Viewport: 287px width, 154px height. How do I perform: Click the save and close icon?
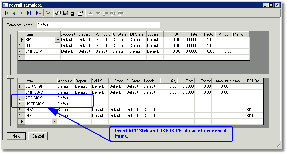[73, 13]
